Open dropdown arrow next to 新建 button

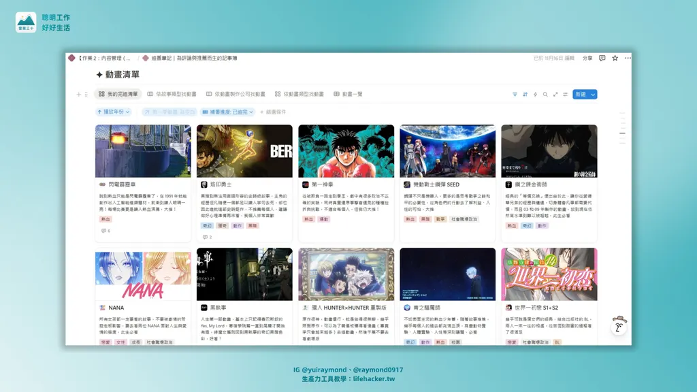coord(593,95)
